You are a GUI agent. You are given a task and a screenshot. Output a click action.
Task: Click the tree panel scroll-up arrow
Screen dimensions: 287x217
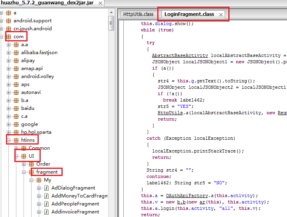(111, 13)
